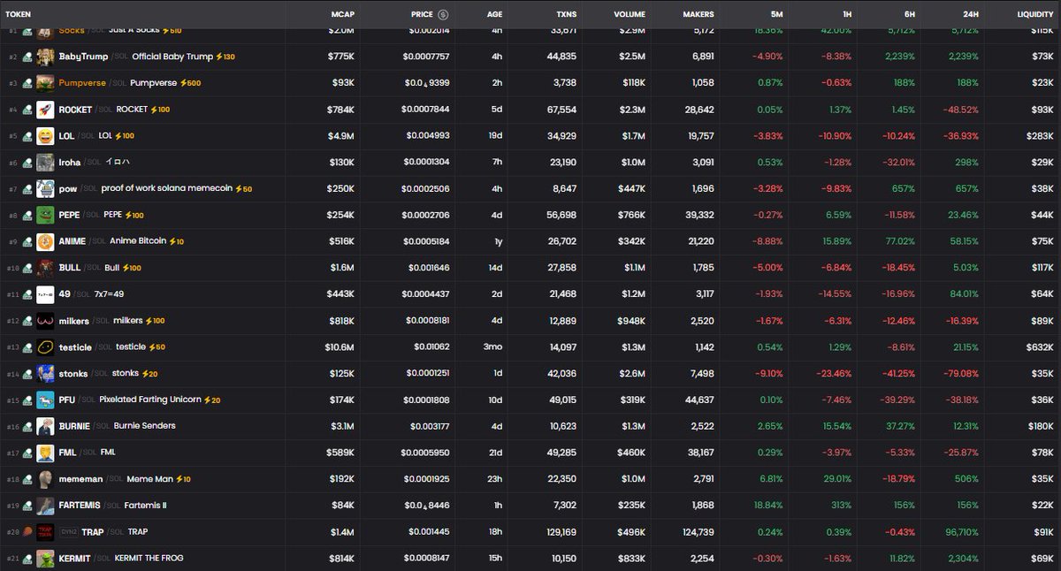Sort by the 24H change column

(x=970, y=15)
